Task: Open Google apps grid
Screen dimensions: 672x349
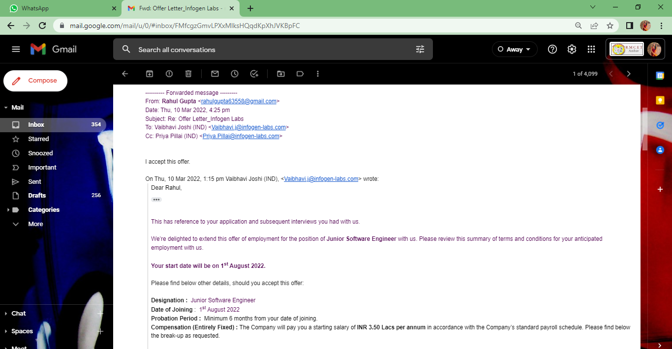Action: (591, 49)
